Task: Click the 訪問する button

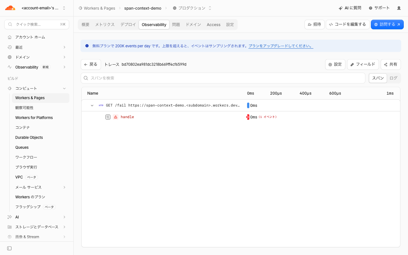Action: [387, 25]
